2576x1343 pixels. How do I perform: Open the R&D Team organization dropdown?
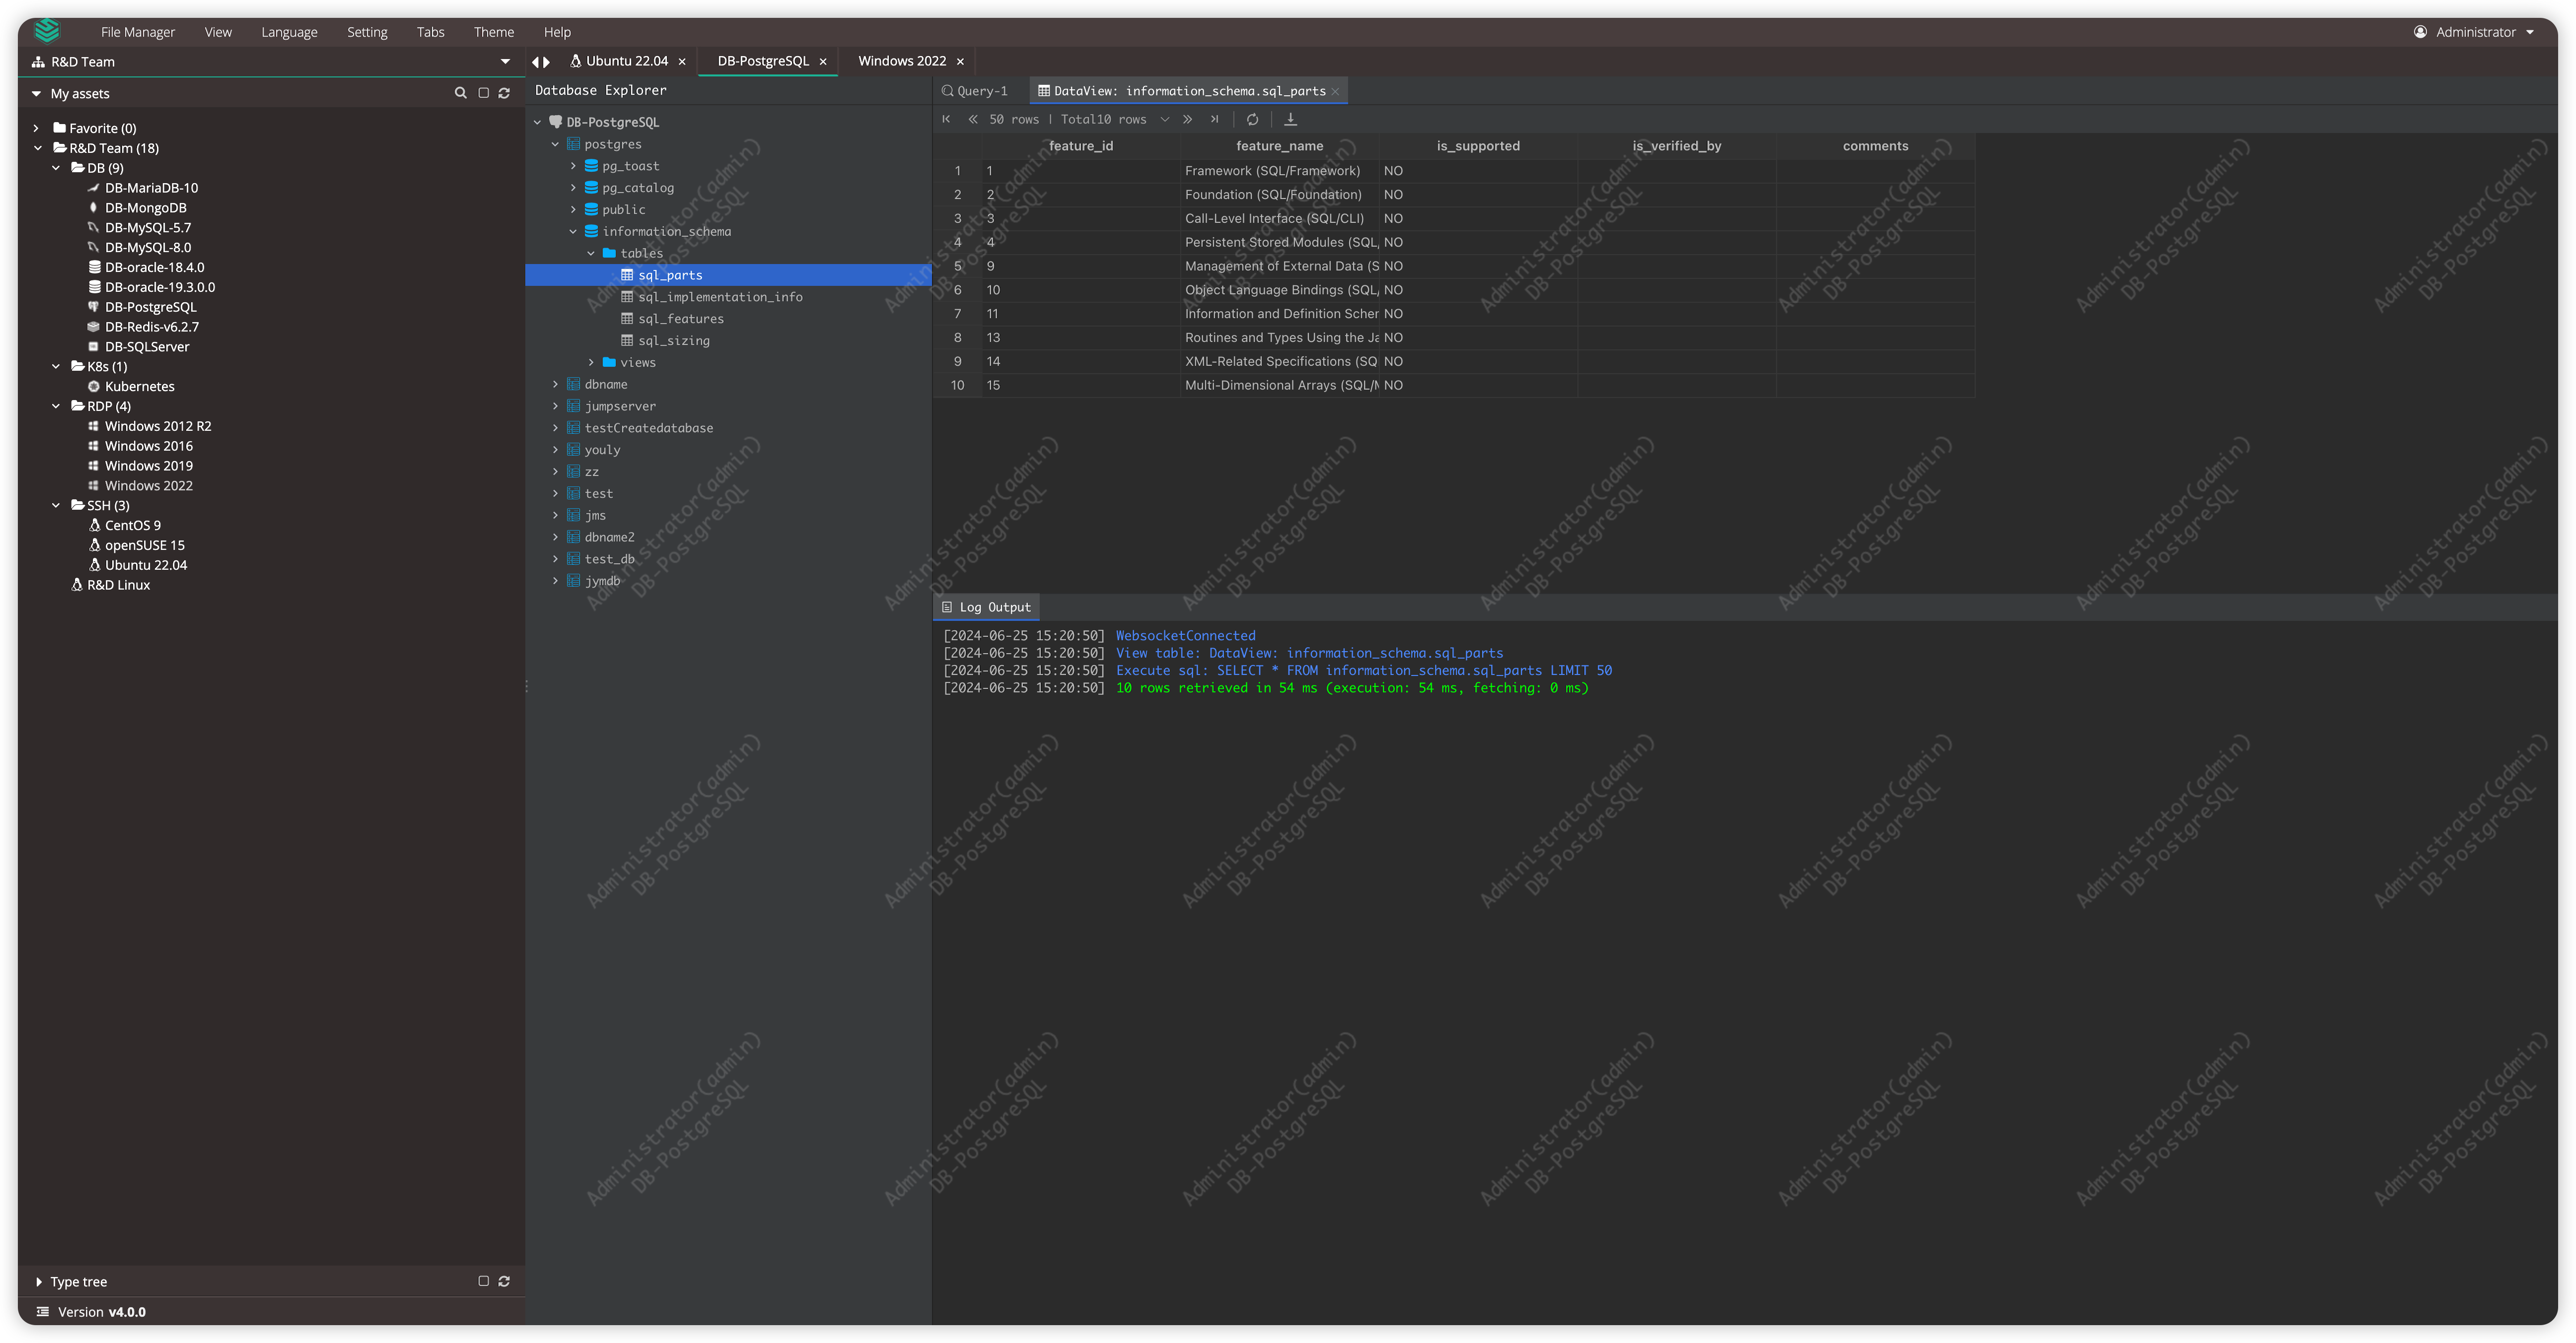coord(505,62)
